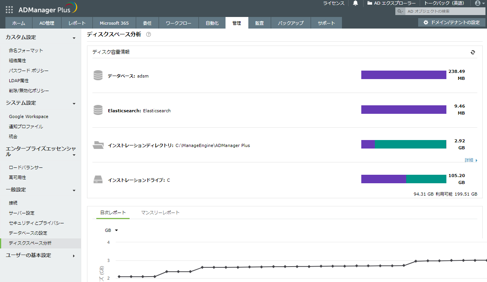Open AD Explorer folder icon
The height and width of the screenshot is (282, 487).
(370, 3)
